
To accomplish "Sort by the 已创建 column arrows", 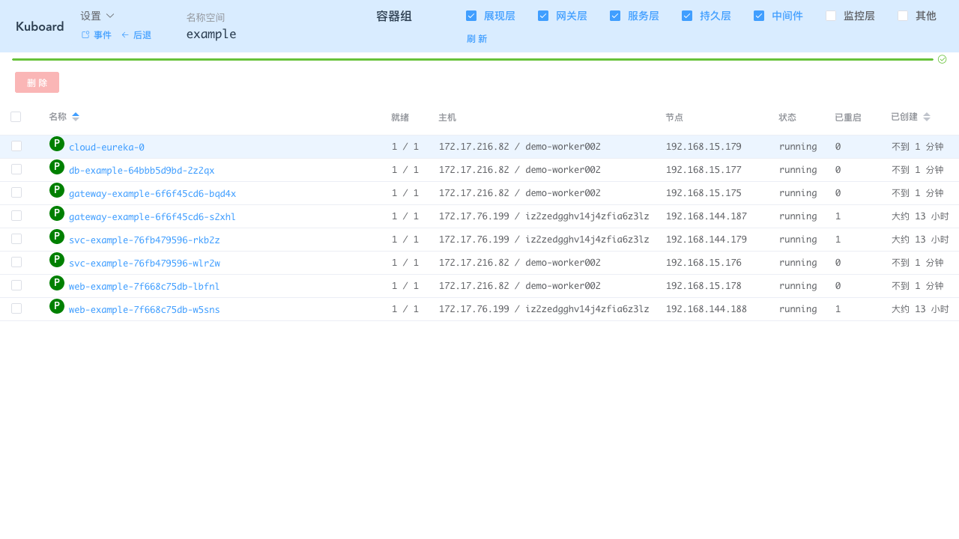I will point(927,117).
